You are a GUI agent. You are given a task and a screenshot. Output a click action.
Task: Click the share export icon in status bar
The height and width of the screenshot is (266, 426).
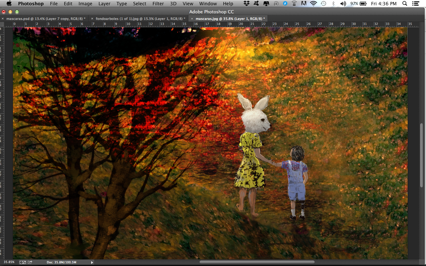coord(30,262)
